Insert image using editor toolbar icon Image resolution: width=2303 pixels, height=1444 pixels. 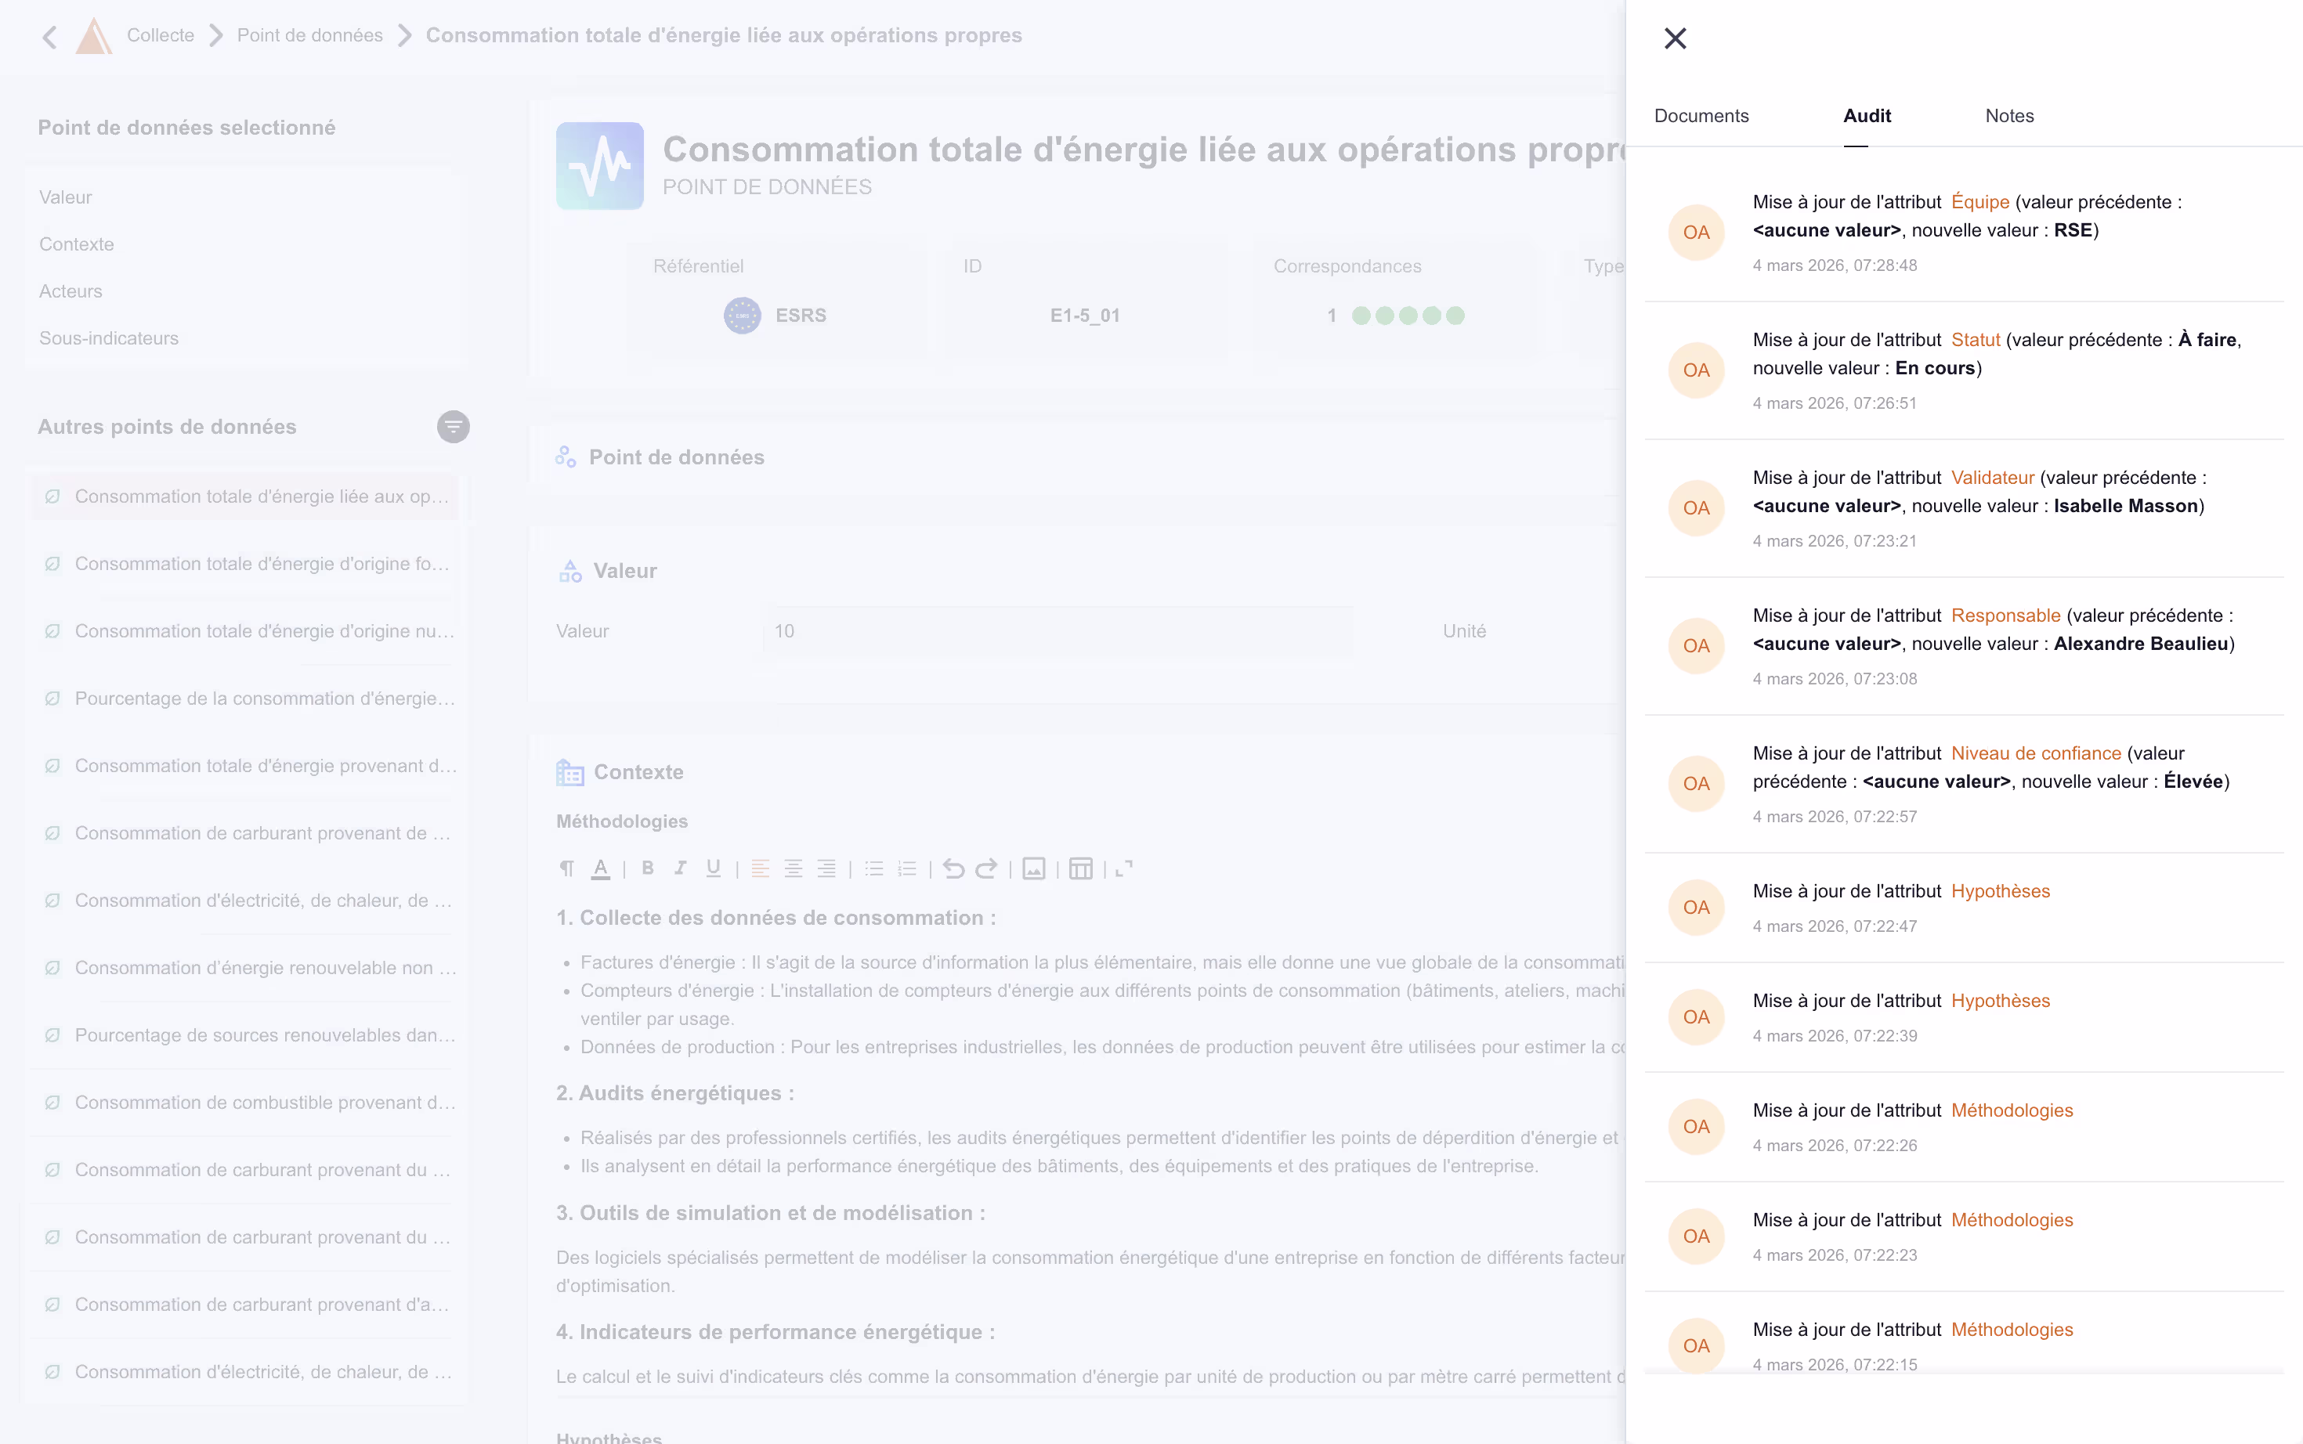click(x=1033, y=868)
